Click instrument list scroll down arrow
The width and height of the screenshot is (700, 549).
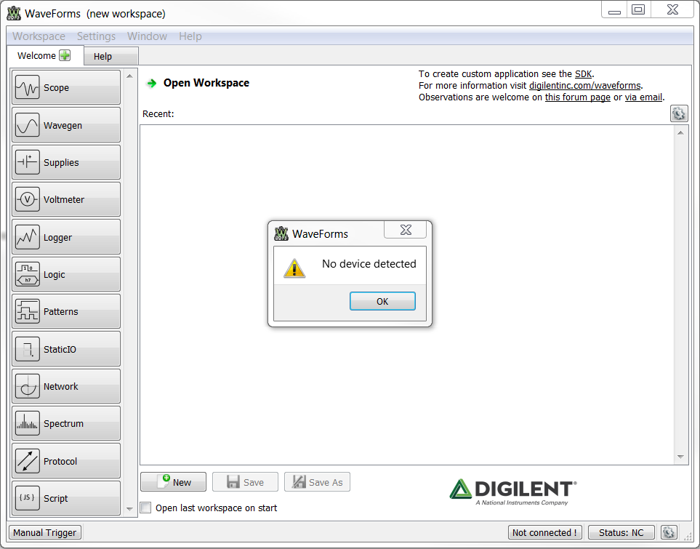click(x=129, y=509)
